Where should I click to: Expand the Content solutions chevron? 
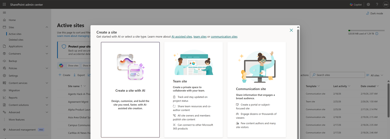[x=47, y=105]
